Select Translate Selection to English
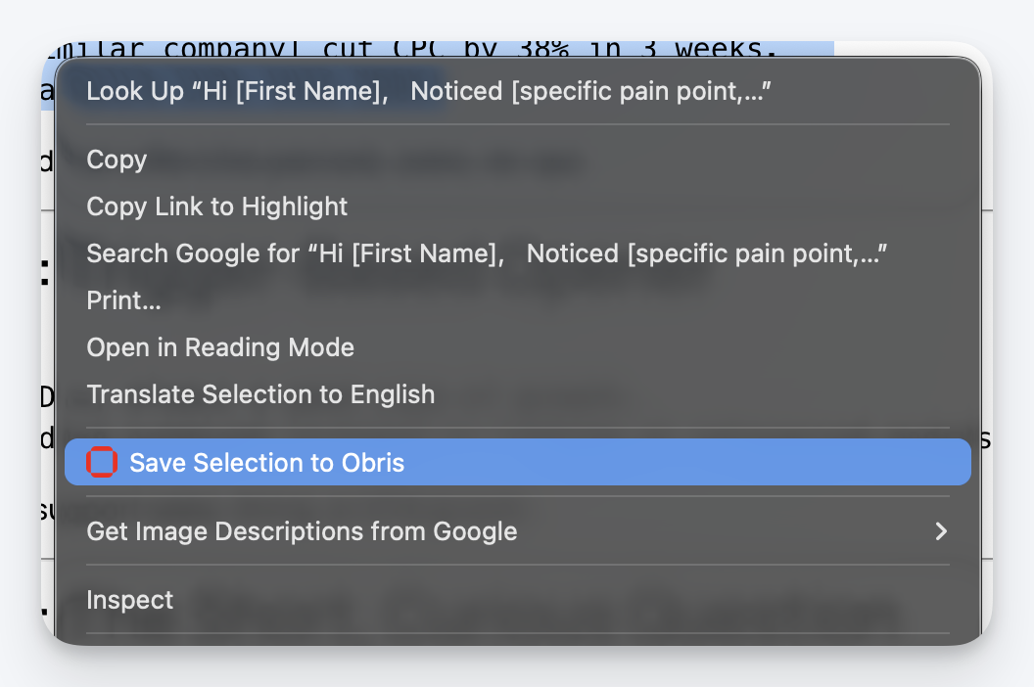The image size is (1034, 687). pos(260,394)
